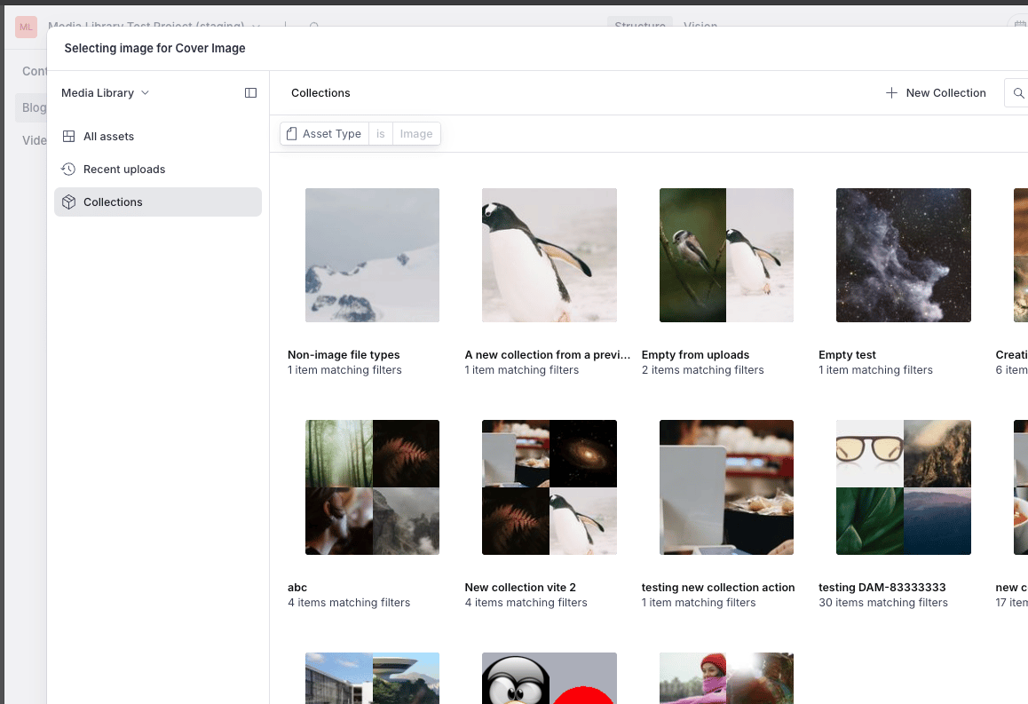The width and height of the screenshot is (1028, 704).
Task: Click the Asset Type document icon
Action: coord(291,134)
